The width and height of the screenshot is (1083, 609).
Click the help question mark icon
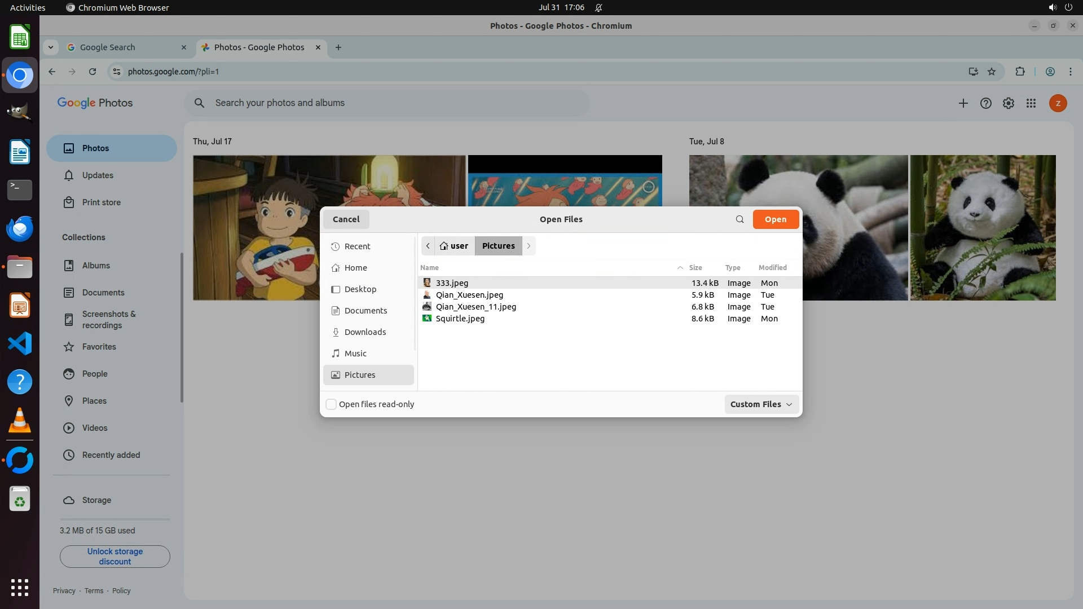click(985, 103)
